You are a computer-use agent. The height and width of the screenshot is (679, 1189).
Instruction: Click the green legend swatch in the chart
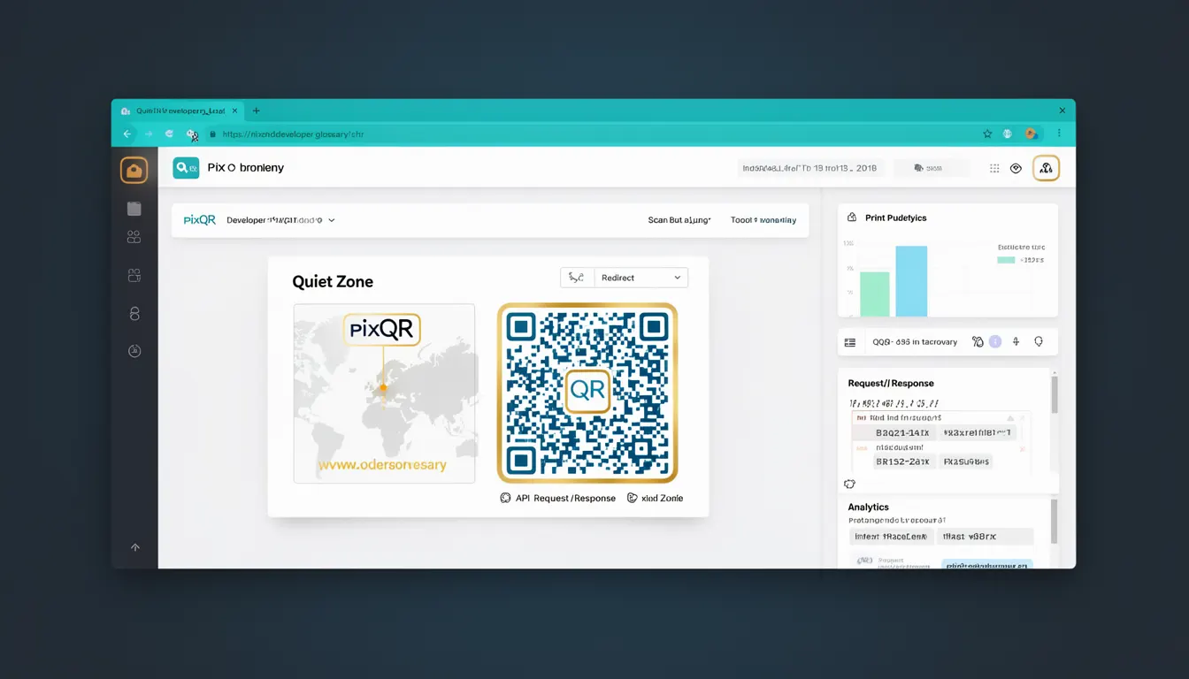point(1006,260)
